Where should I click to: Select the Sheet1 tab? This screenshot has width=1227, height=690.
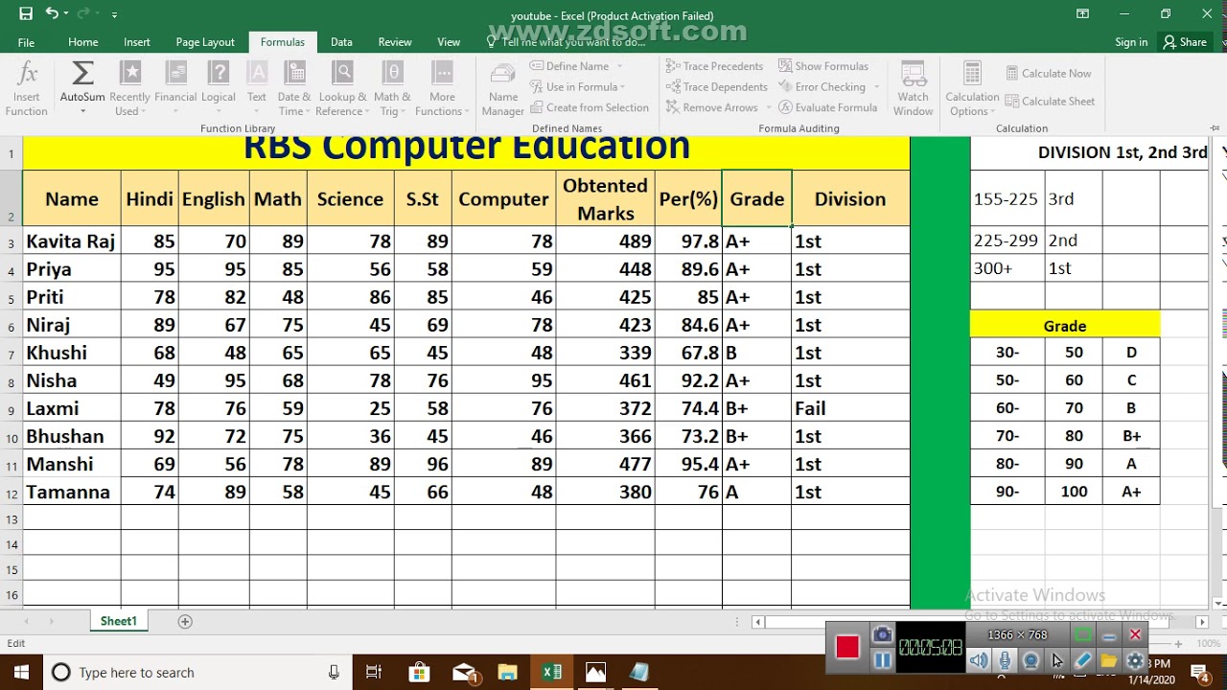point(119,621)
